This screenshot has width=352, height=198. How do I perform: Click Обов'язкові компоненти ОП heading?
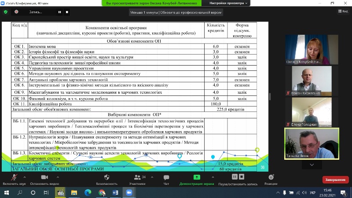coord(134,41)
